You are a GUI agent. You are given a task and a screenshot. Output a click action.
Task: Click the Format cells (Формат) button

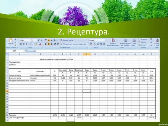[143, 45]
